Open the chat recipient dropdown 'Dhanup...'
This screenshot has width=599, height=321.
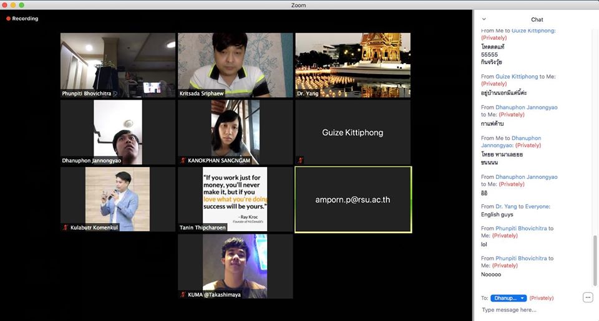click(x=509, y=298)
